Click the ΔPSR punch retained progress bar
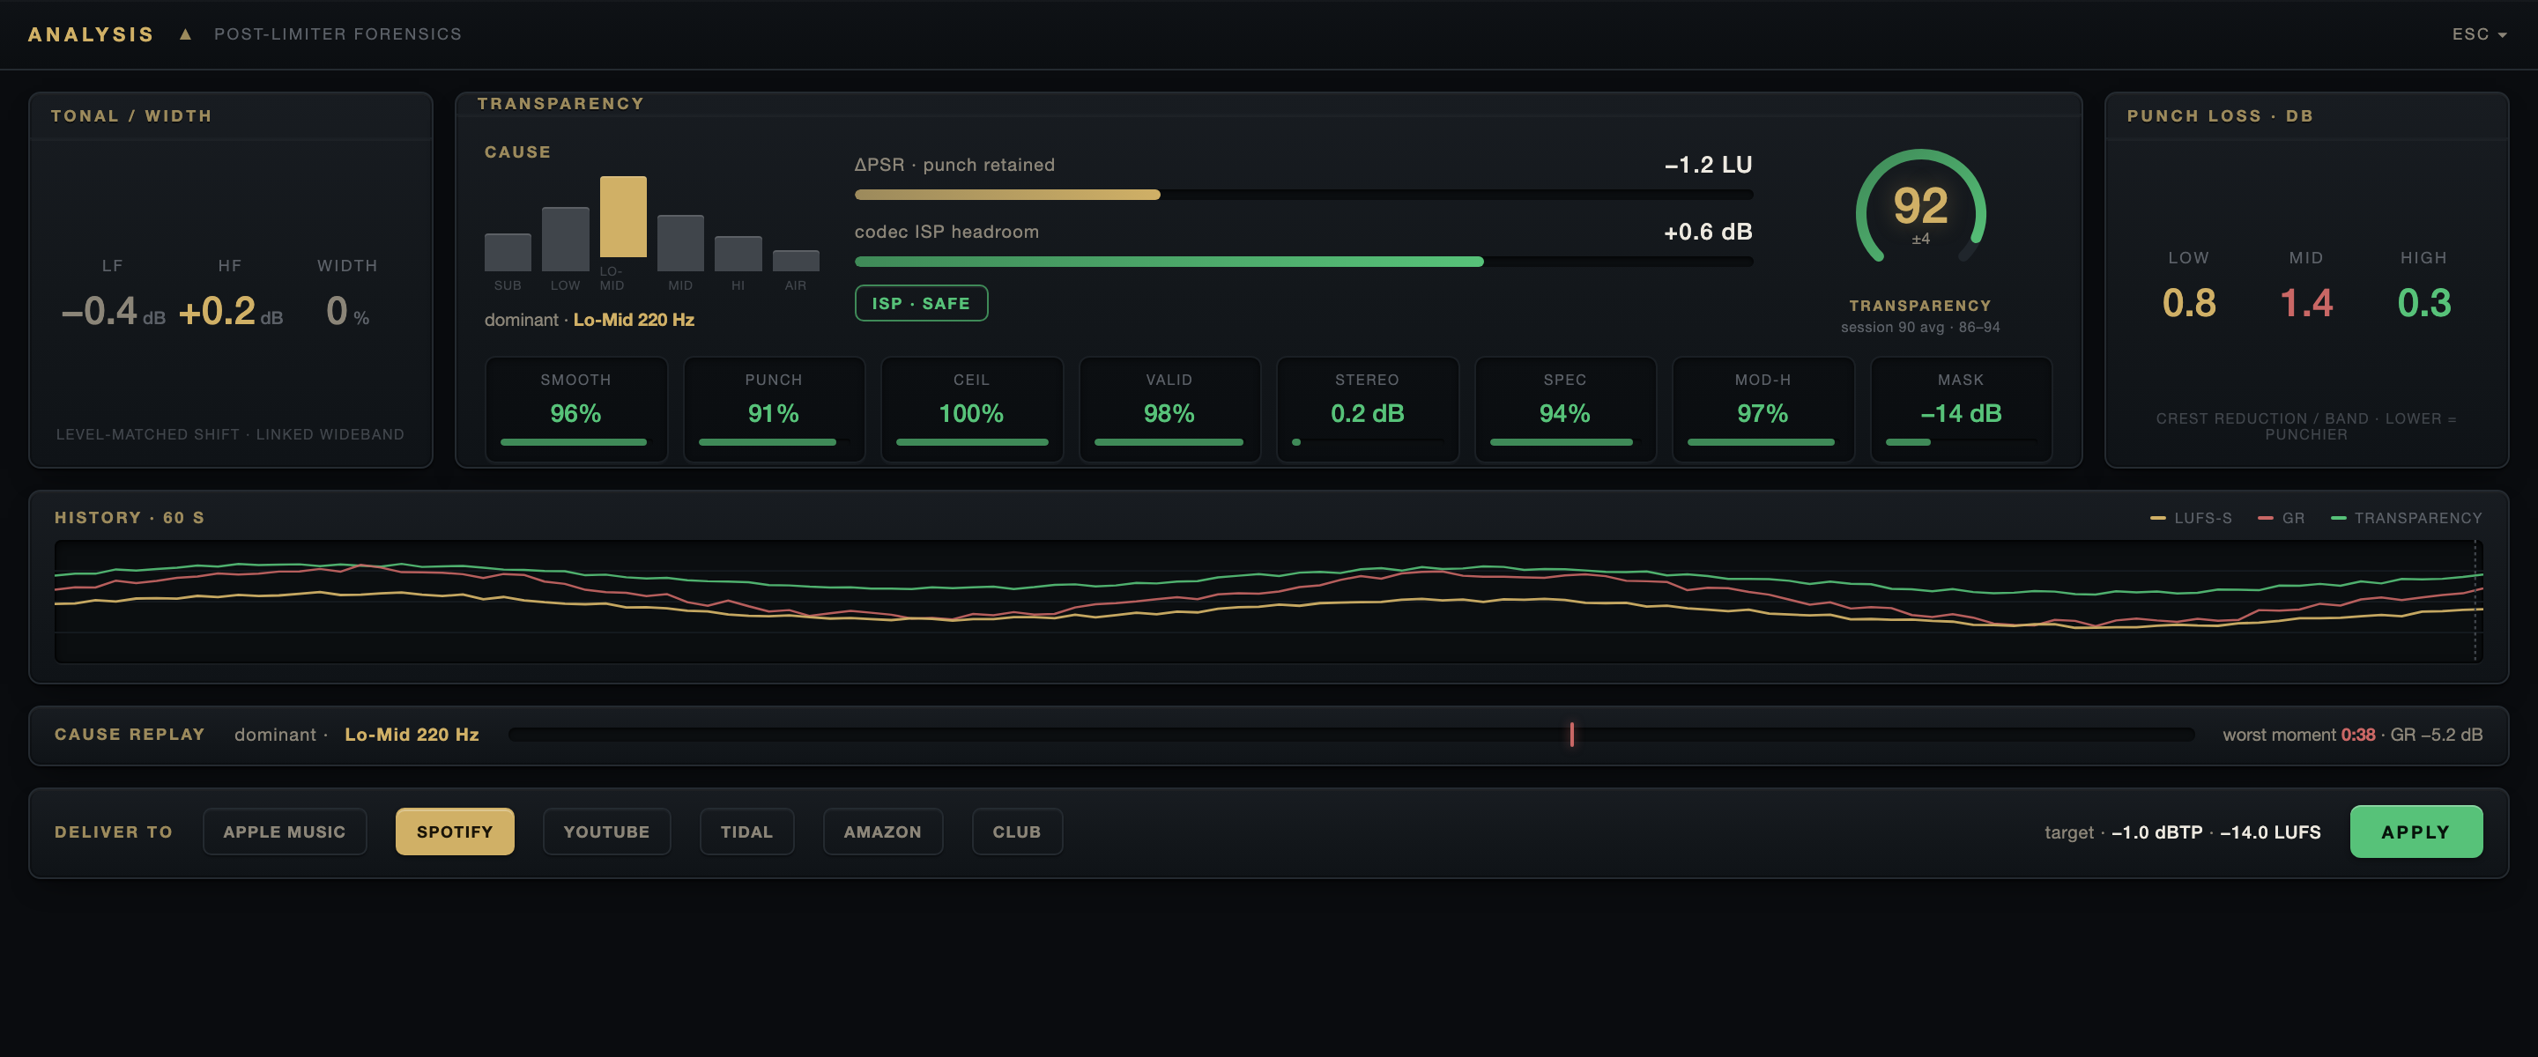2538x1057 pixels. [1302, 195]
